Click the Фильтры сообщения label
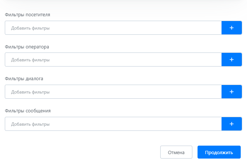 coord(28,111)
